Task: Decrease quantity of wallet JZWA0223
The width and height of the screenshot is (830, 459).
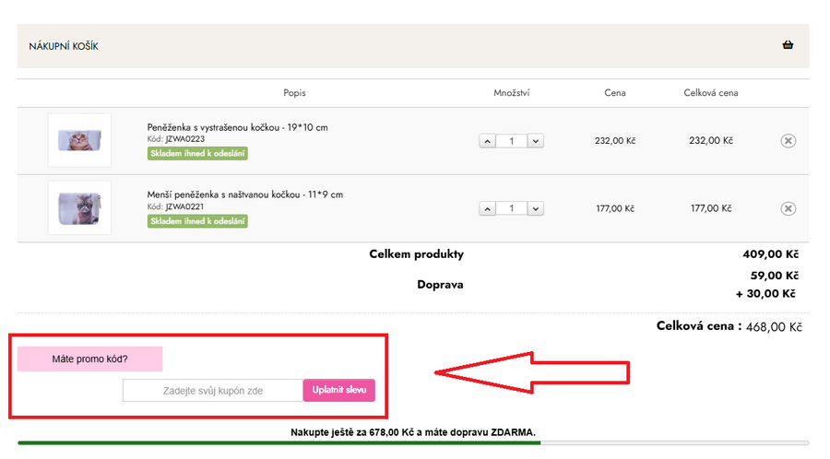Action: tap(535, 141)
